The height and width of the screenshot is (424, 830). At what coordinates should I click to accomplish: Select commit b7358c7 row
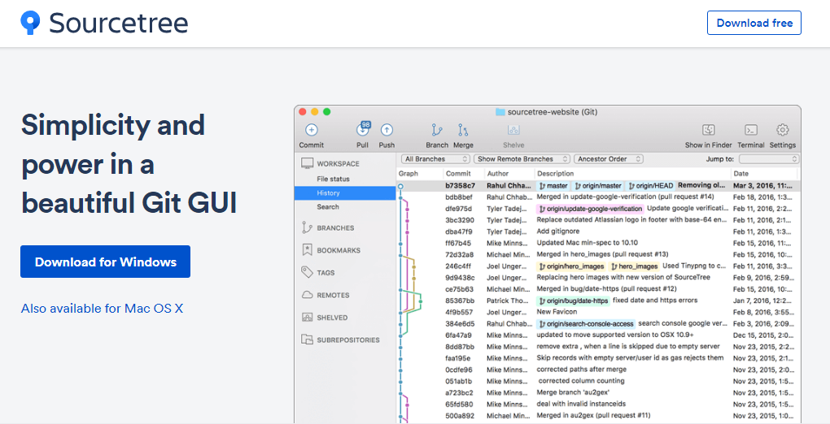coord(598,186)
